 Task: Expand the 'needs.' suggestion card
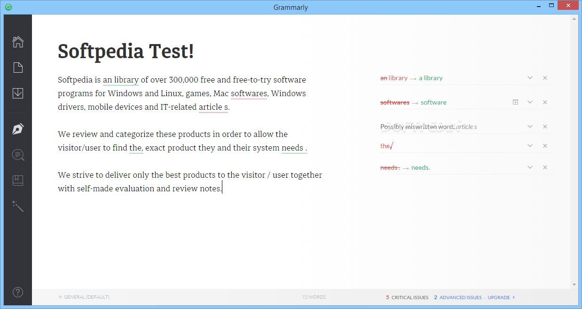(530, 167)
